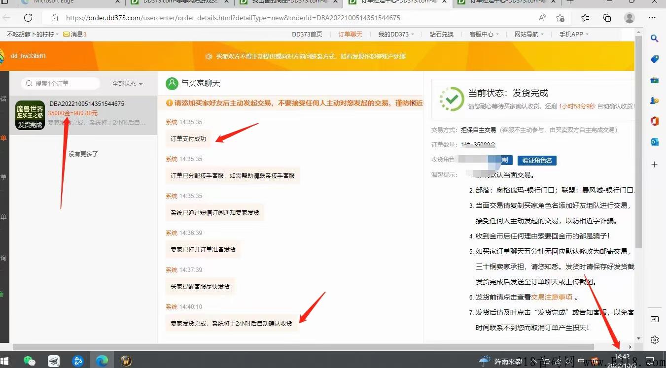
Task: Click the 35000金=980.80元 price text
Action: pyautogui.click(x=72, y=113)
